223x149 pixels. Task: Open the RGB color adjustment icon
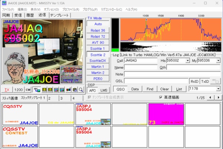point(68,90)
